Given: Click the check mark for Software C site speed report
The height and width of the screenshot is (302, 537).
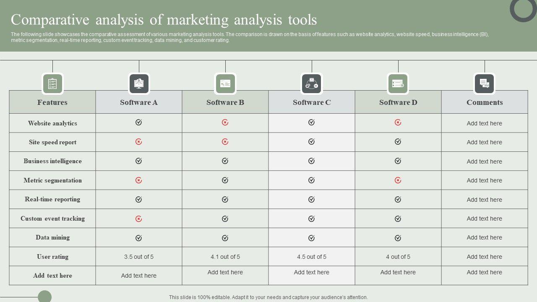Looking at the screenshot, I should tap(312, 142).
